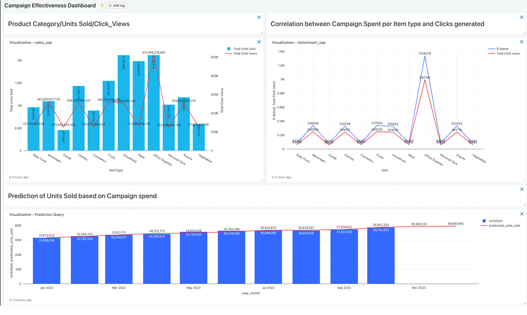The height and width of the screenshot is (315, 527).
Task: Click the Add tag button
Action: coord(117,6)
